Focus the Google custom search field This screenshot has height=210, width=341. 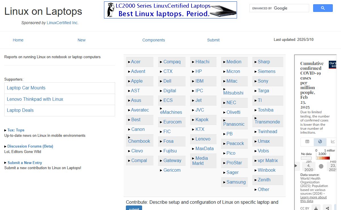(x=279, y=8)
